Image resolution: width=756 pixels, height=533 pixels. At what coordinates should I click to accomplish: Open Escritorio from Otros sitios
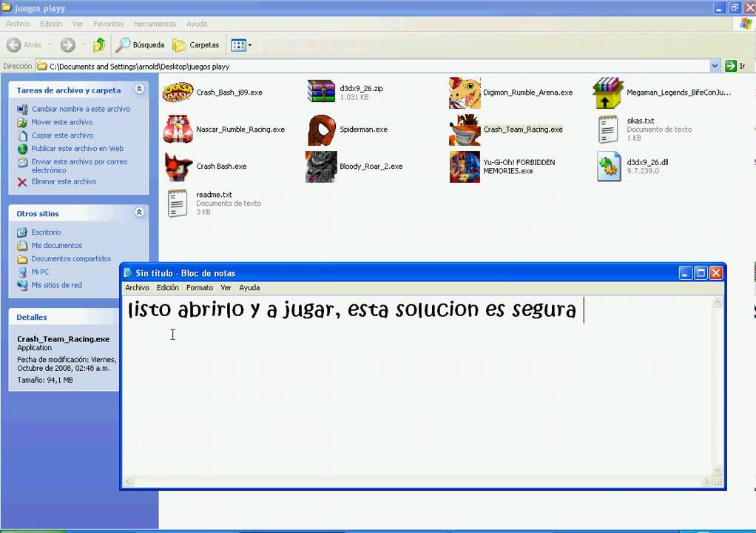(x=46, y=232)
